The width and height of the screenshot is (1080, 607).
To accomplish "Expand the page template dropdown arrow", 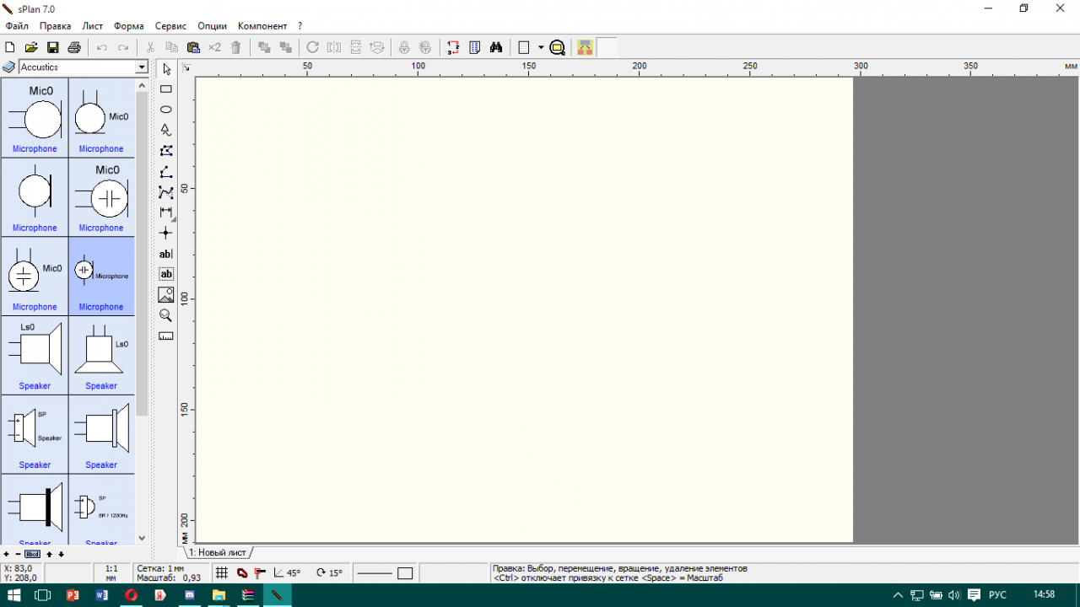I will click(541, 47).
